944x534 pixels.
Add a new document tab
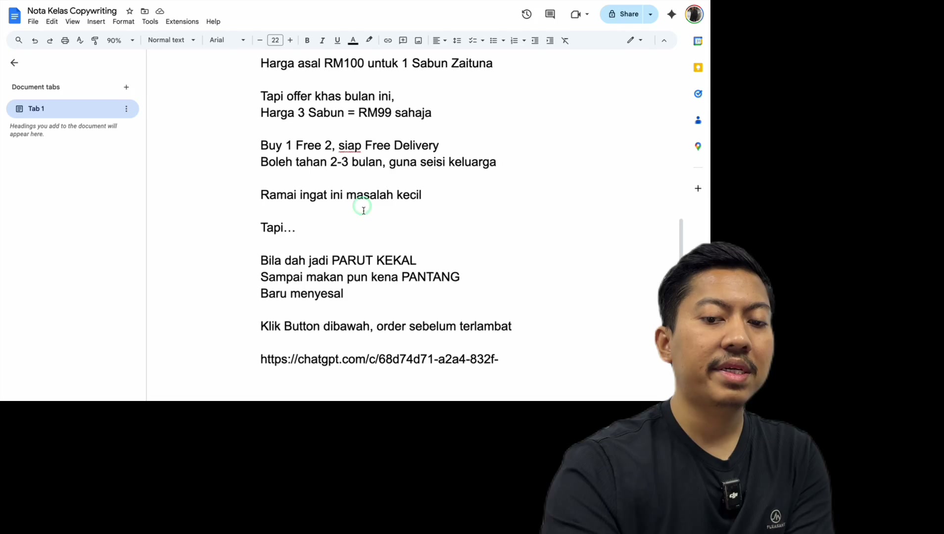[x=126, y=87]
